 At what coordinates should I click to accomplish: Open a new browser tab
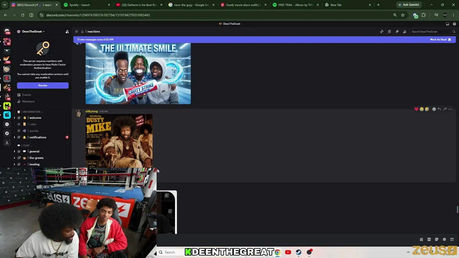(378, 5)
